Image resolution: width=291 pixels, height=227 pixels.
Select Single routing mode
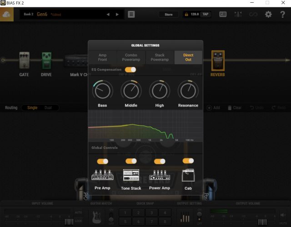click(32, 108)
